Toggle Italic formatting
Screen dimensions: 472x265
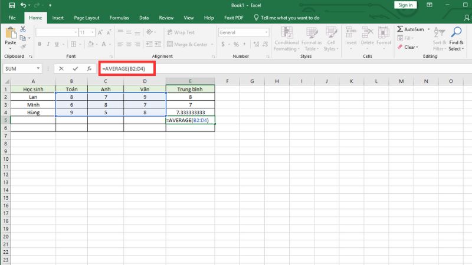tap(48, 44)
